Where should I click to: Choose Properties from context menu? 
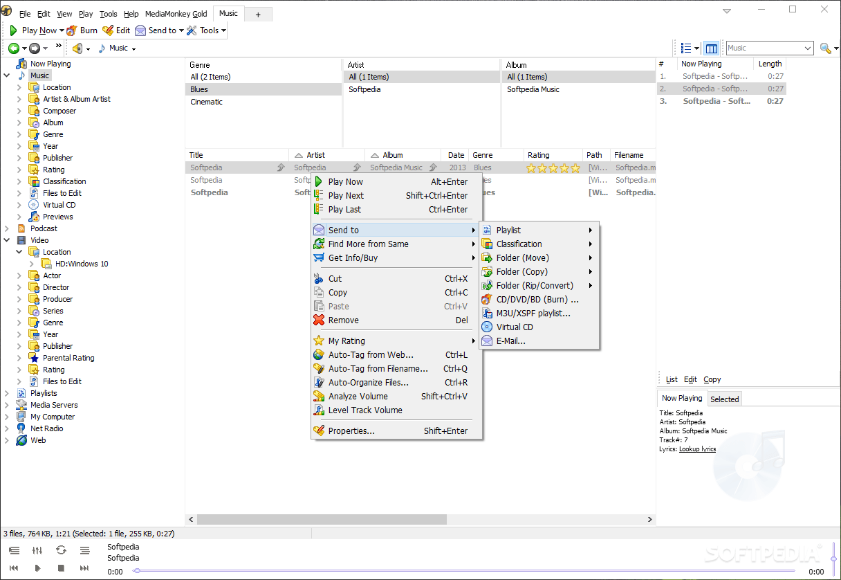pyautogui.click(x=396, y=431)
